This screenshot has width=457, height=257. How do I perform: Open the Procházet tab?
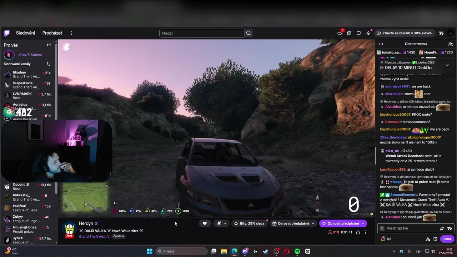pos(52,33)
